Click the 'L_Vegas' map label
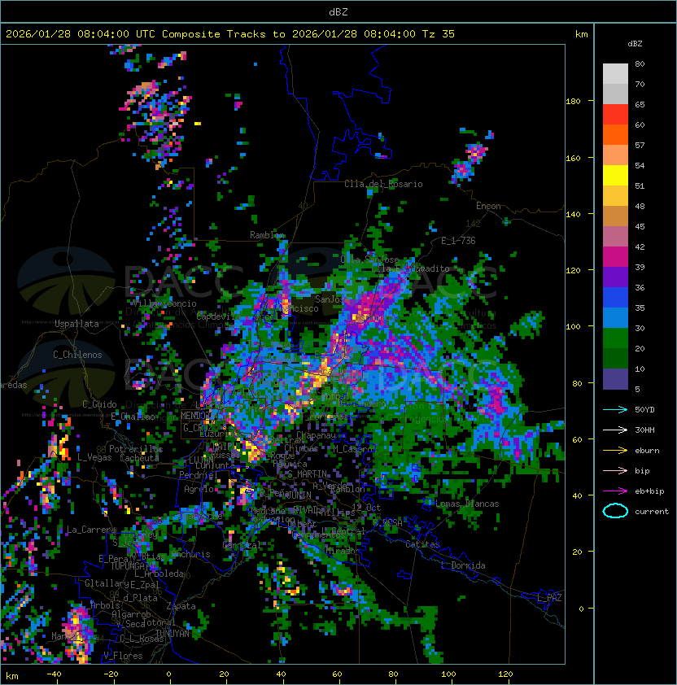The height and width of the screenshot is (685, 677). (x=94, y=457)
